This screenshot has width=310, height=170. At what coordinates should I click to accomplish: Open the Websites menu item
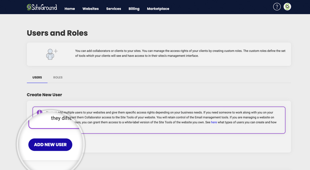point(91,9)
